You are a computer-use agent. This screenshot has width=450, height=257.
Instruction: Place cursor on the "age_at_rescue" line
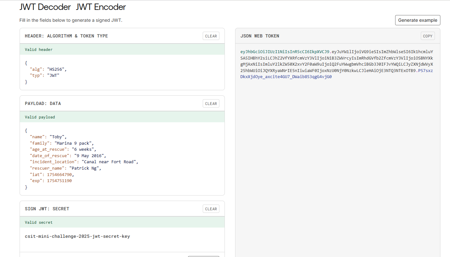coord(63,149)
